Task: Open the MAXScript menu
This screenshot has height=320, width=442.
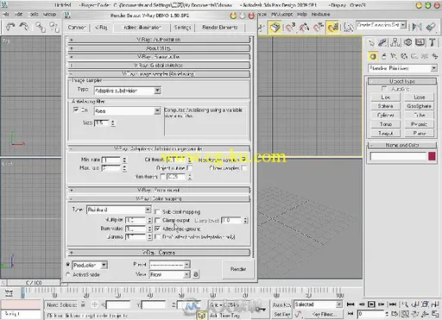Action: pyautogui.click(x=281, y=14)
